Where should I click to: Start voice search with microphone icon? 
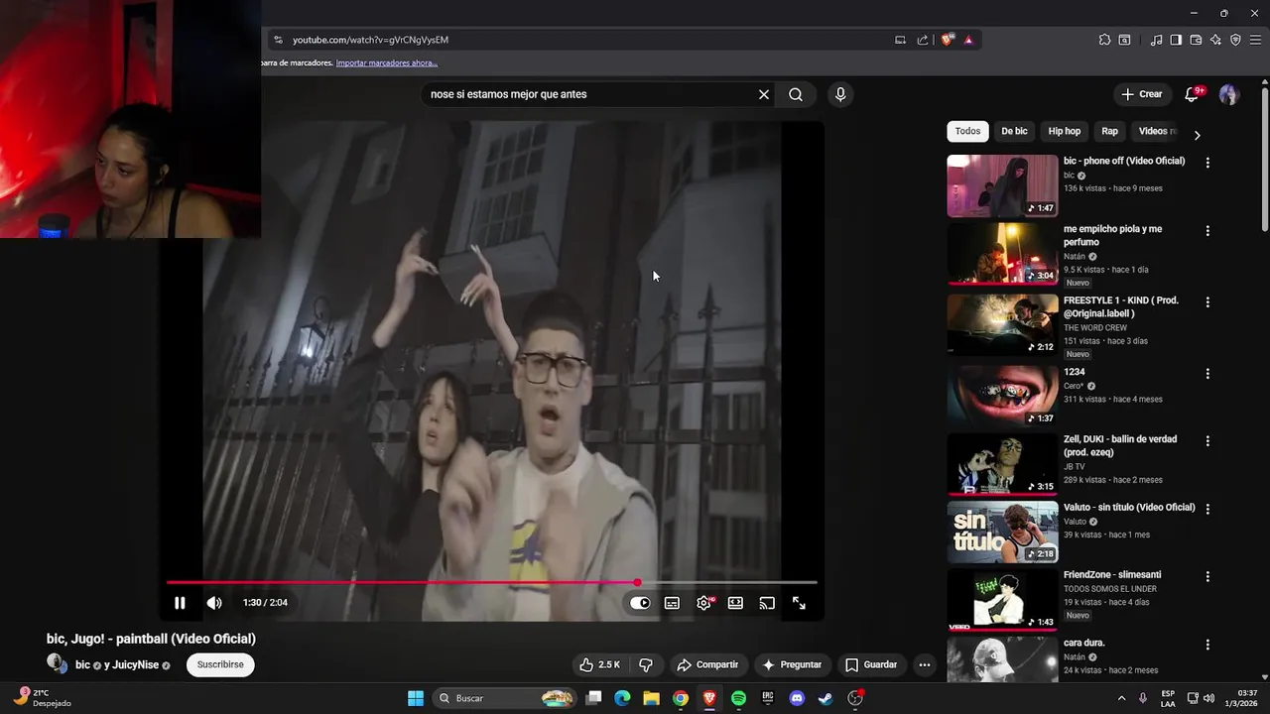pyautogui.click(x=840, y=94)
